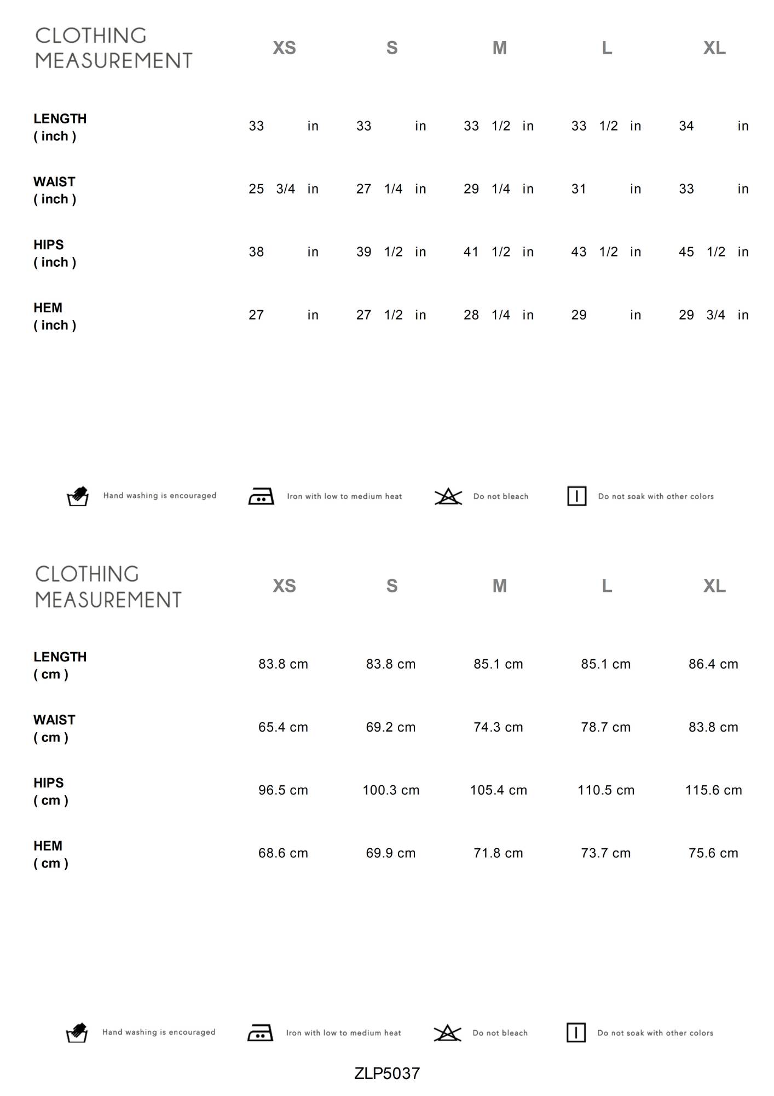Click the do-not-soak square icon under cm chart
The width and height of the screenshot is (774, 1096).
pyautogui.click(x=576, y=1032)
